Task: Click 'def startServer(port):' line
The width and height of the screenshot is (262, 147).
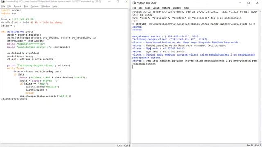Action: 18,32
